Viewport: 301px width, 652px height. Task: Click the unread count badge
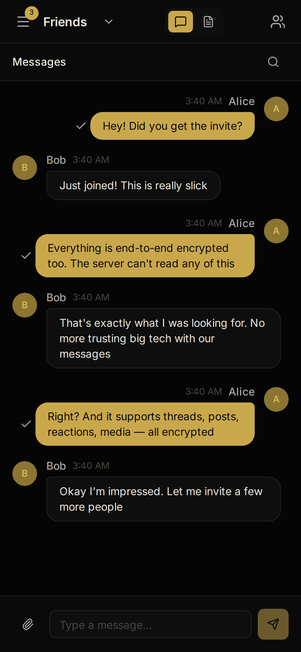(x=31, y=12)
